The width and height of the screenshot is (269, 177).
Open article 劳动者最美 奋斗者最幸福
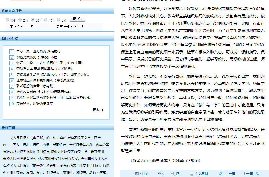click(44, 69)
